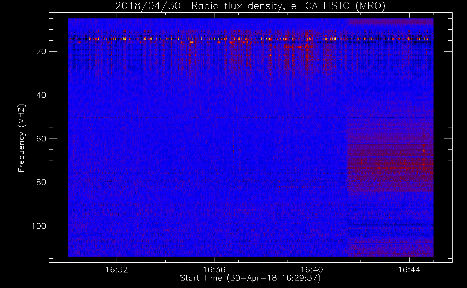Screen dimensions: 467x288
Task: Click the 100 frequency tick label
Action: tap(39, 226)
